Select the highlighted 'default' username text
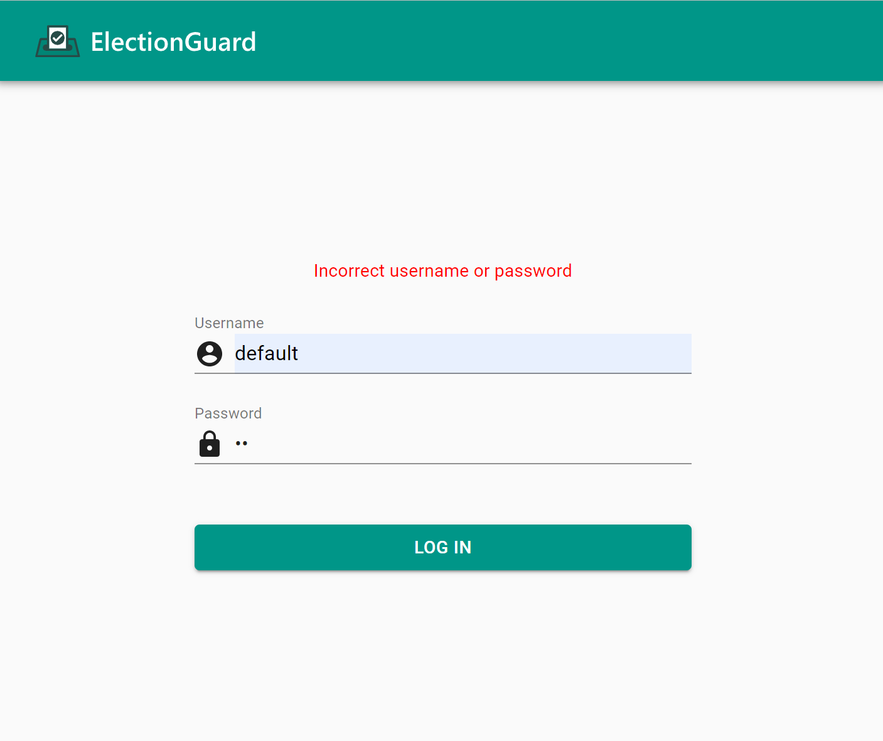The image size is (883, 741). coord(266,353)
